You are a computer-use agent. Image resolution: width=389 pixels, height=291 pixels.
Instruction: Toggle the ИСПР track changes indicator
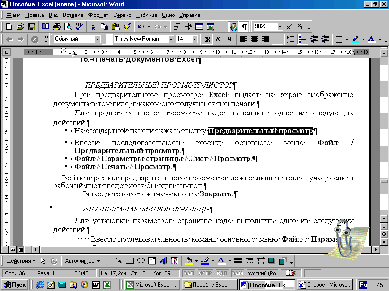click(205, 273)
